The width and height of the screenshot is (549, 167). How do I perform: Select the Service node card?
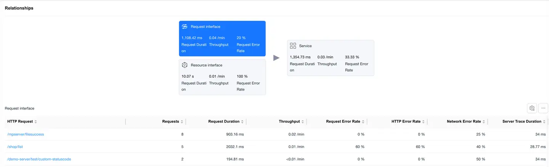click(x=331, y=58)
